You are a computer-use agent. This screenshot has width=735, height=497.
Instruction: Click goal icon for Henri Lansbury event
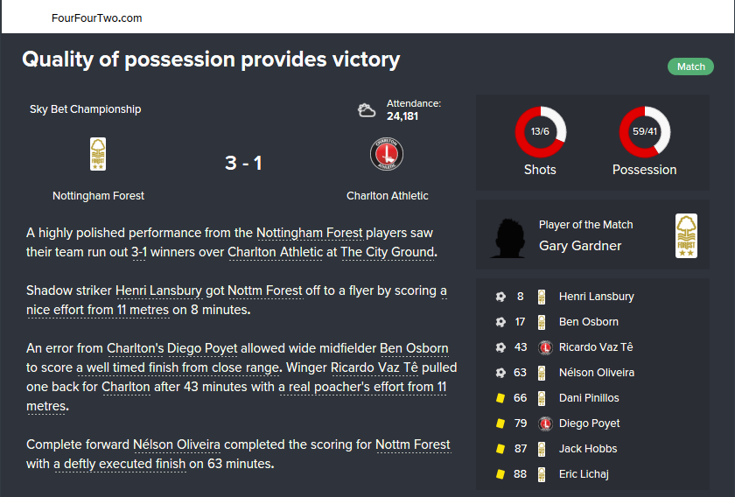click(x=500, y=297)
